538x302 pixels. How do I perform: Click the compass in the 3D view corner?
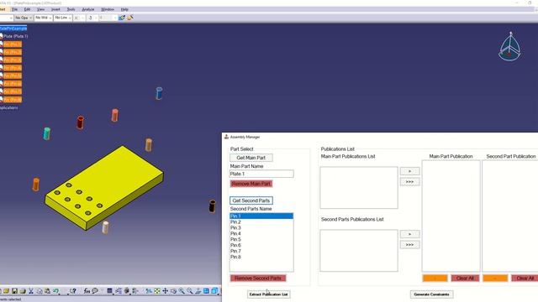tap(510, 47)
